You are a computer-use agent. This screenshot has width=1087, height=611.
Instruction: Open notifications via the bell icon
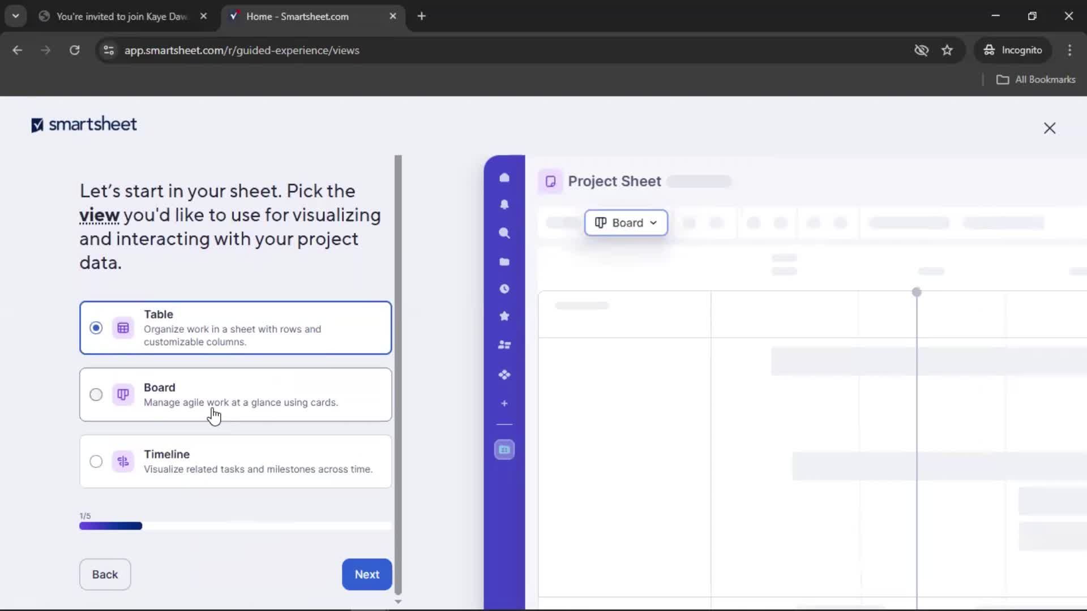pyautogui.click(x=504, y=205)
